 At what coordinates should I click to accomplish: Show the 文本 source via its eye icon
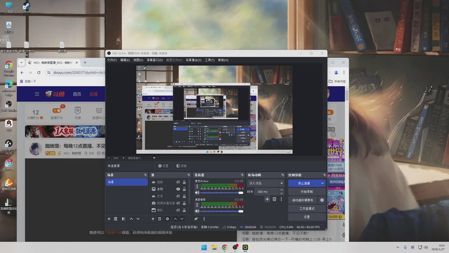click(178, 196)
